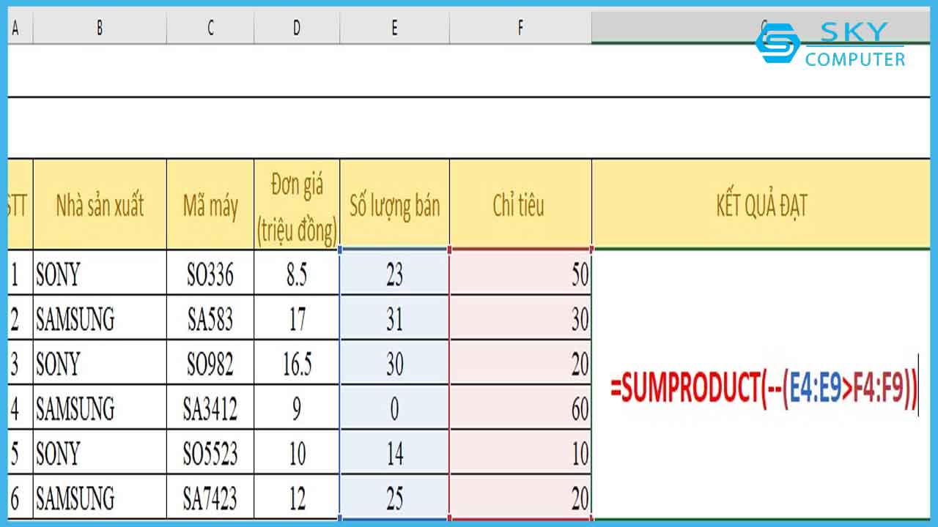This screenshot has width=938, height=527.
Task: Click the cell with code SA7423
Action: click(210, 498)
